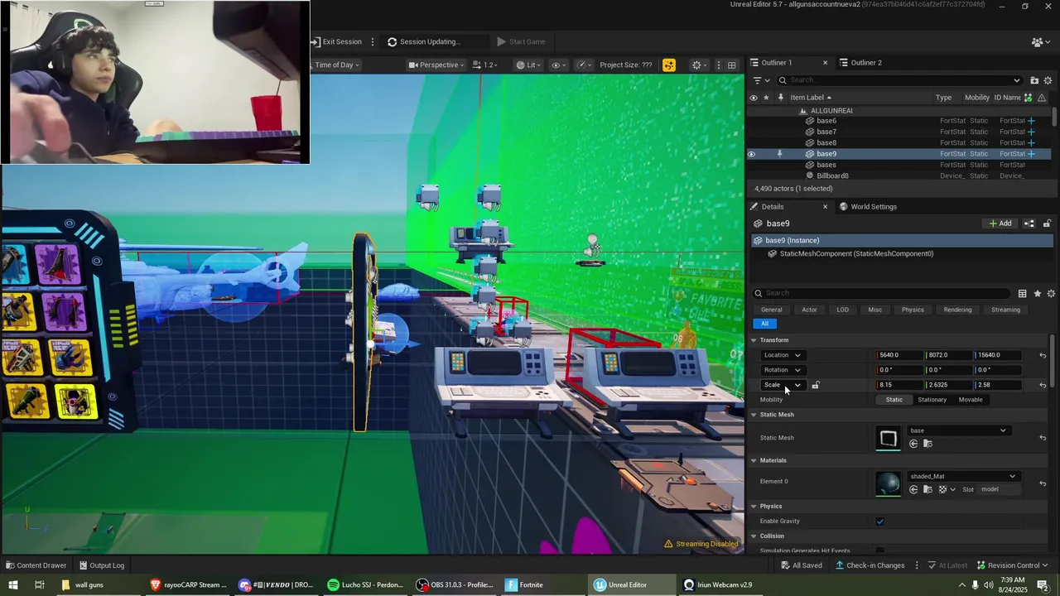This screenshot has height=596, width=1060.
Task: Switch to the Outliner 2 tab
Action: point(865,62)
